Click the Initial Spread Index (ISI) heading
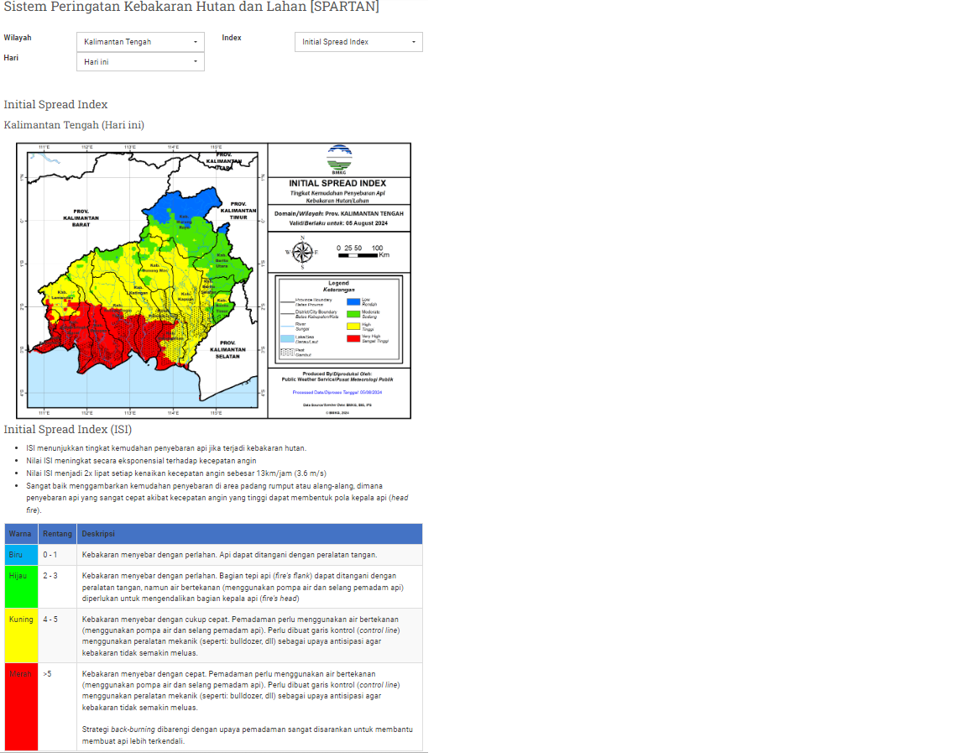 68,429
